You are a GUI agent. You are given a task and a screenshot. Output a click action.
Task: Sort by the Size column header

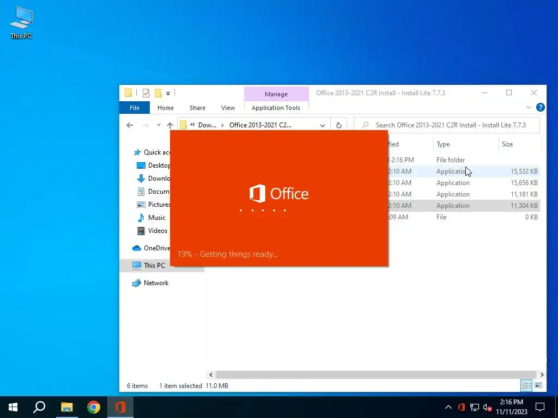507,144
